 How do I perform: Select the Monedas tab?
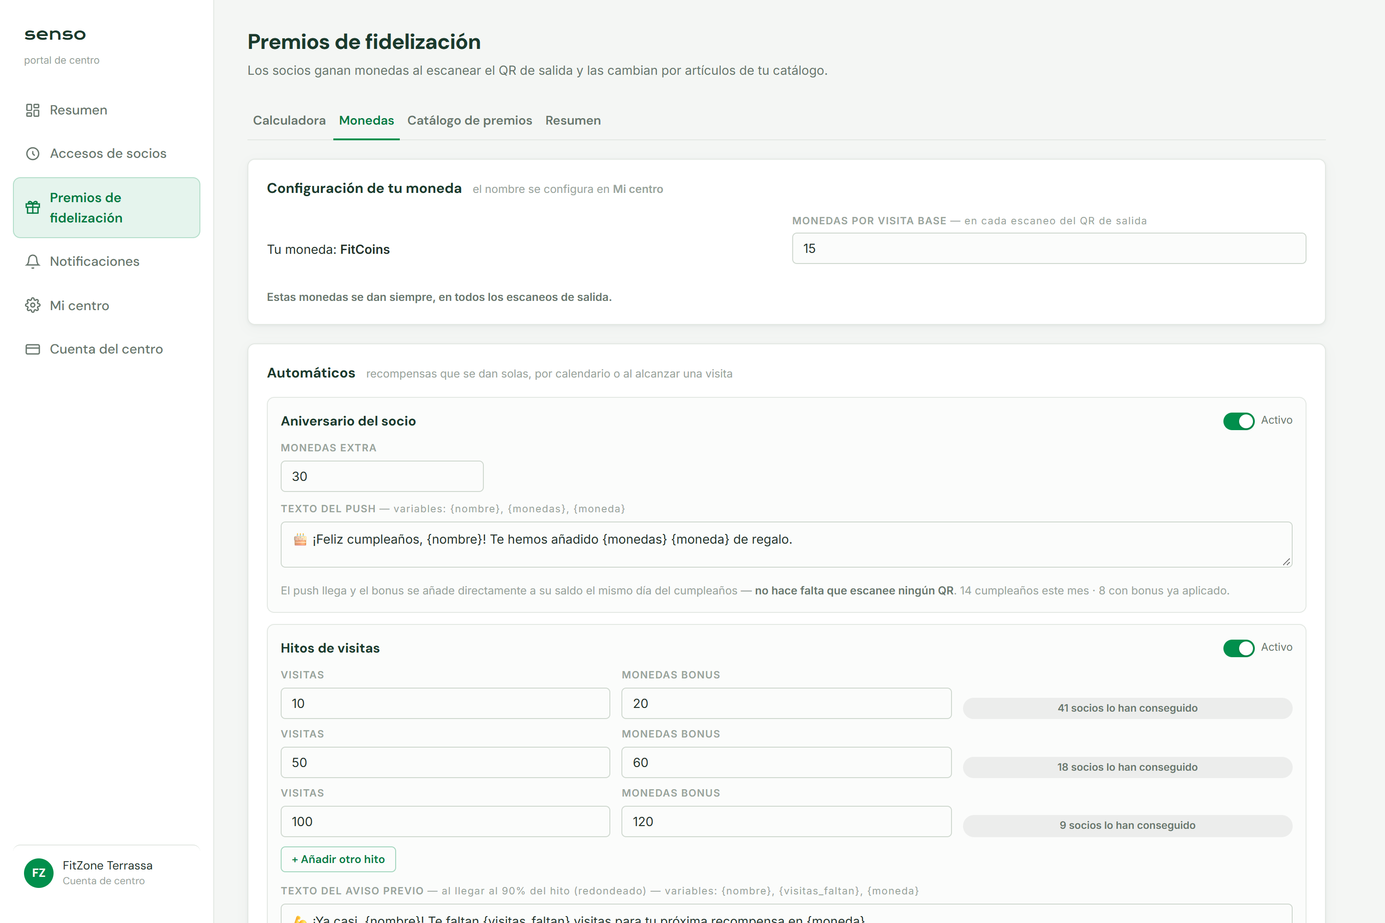click(366, 120)
